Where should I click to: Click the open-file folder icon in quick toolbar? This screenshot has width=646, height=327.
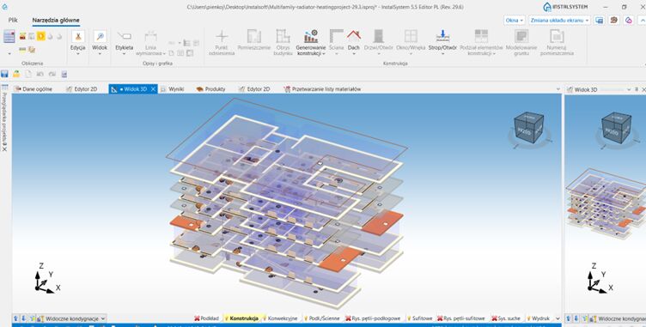[16, 74]
